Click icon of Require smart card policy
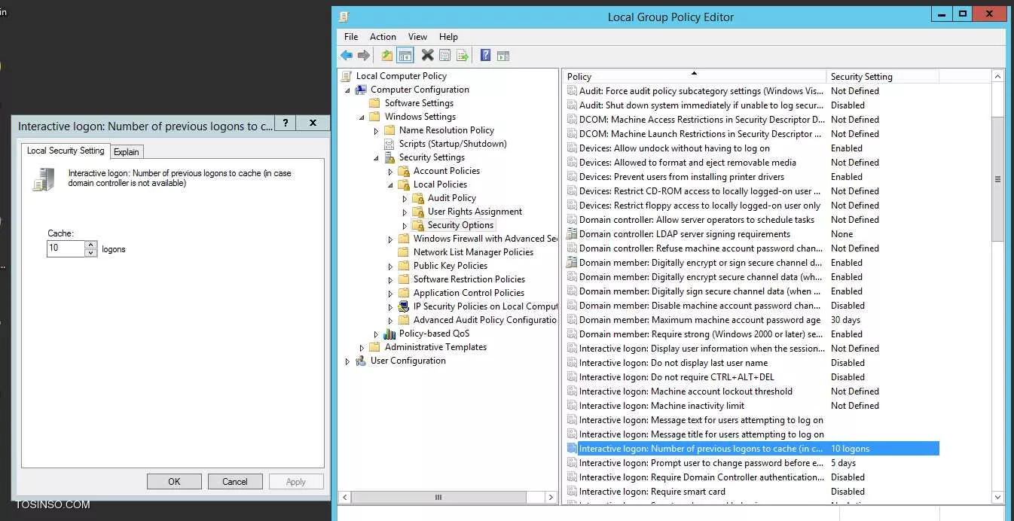Viewport: 1014px width, 521px height. (x=572, y=492)
